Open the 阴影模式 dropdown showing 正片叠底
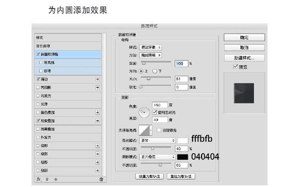This screenshot has width=298, height=187. tap(157, 157)
